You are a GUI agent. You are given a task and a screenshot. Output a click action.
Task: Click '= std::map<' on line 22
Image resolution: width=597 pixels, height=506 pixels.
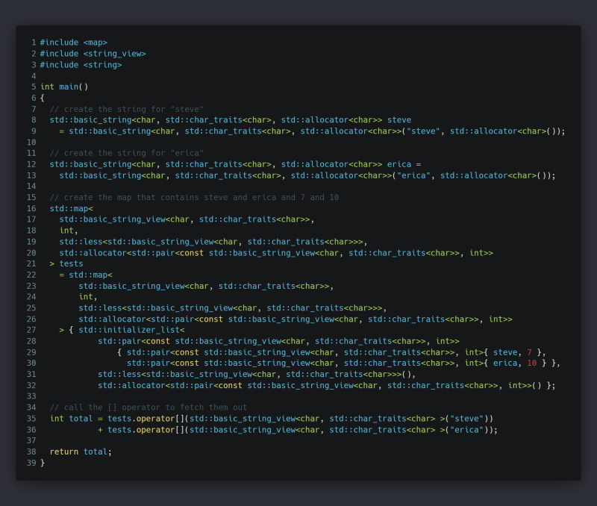click(86, 275)
